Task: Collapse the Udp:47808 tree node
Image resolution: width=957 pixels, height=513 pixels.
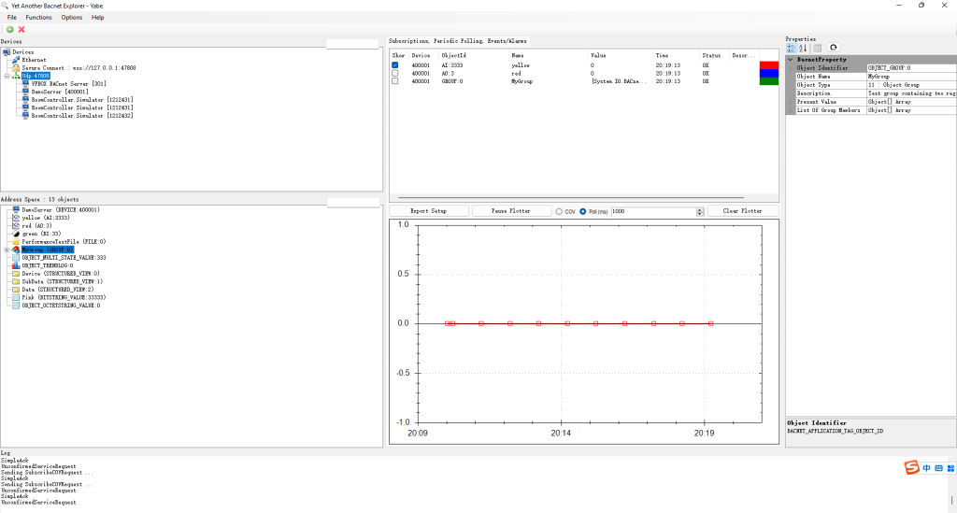Action: tap(6, 76)
